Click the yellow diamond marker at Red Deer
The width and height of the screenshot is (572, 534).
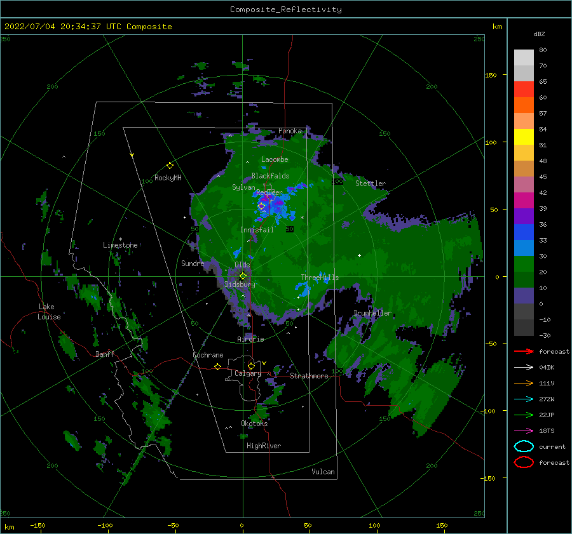click(261, 206)
